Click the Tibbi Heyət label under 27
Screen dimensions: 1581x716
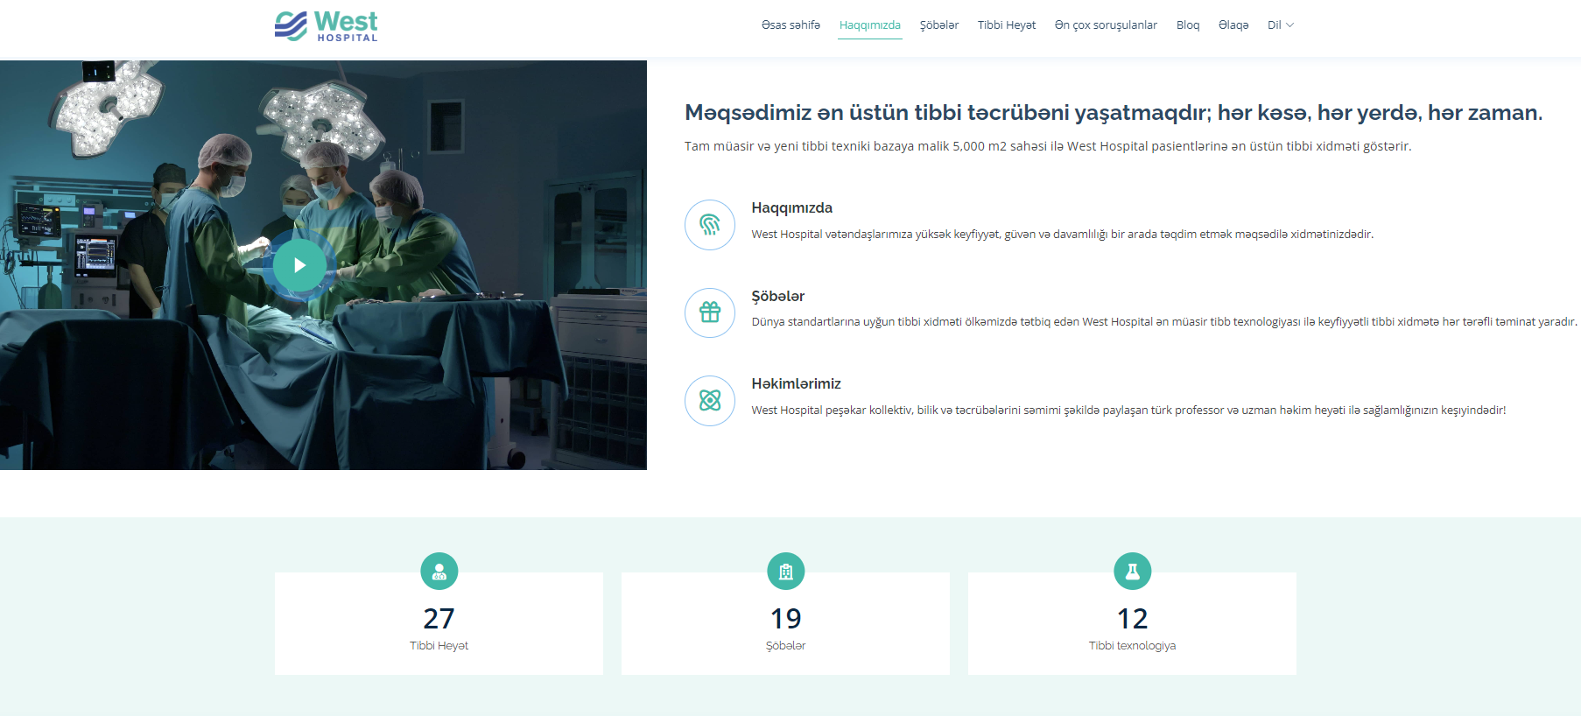point(439,646)
